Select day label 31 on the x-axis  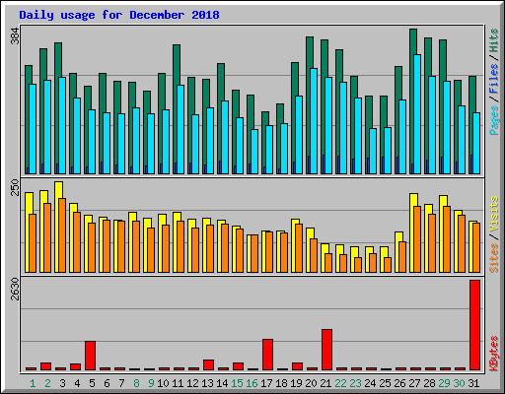pyautogui.click(x=473, y=383)
